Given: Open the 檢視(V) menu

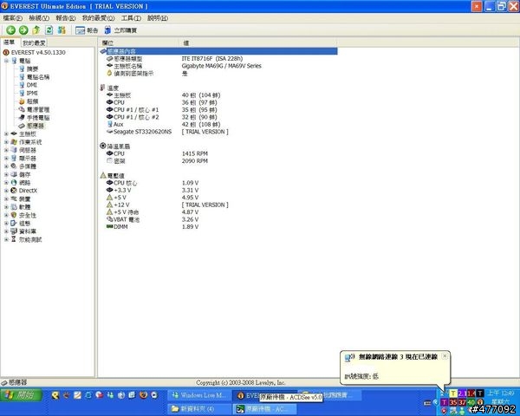Looking at the screenshot, I should (x=39, y=18).
